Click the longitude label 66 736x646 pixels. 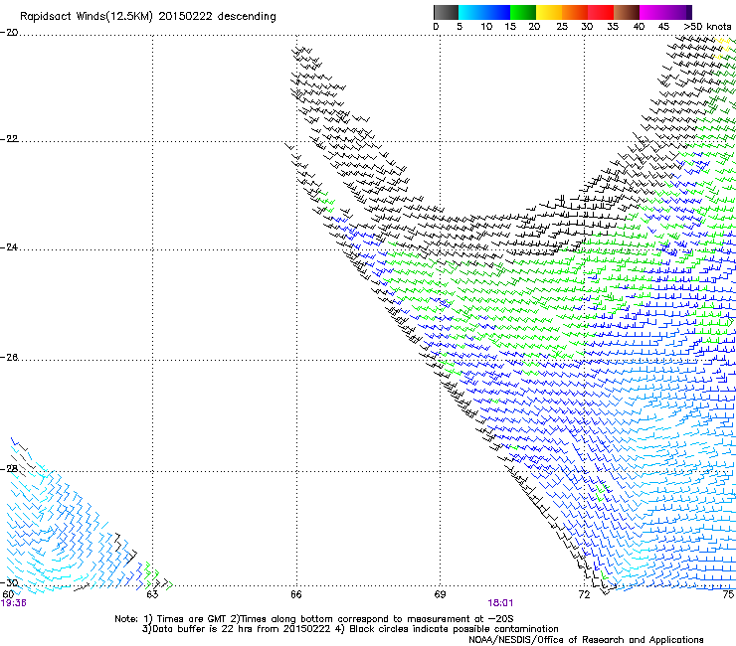(296, 594)
